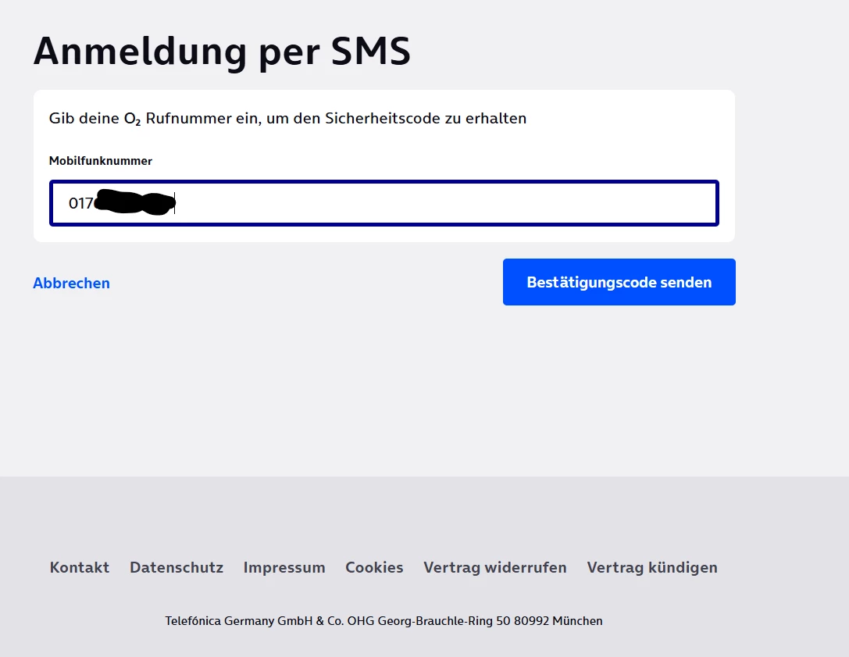Open the Datenschutz footer link
The width and height of the screenshot is (849, 657).
coord(177,567)
